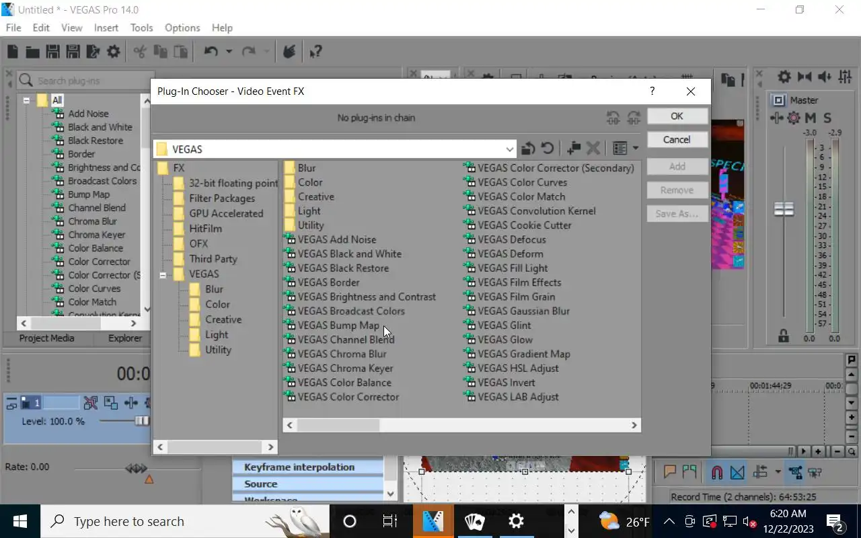
Task: Open Windows Settings from taskbar
Action: 516,521
